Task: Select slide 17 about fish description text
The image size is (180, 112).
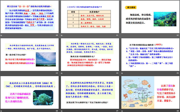Action: [90, 92]
